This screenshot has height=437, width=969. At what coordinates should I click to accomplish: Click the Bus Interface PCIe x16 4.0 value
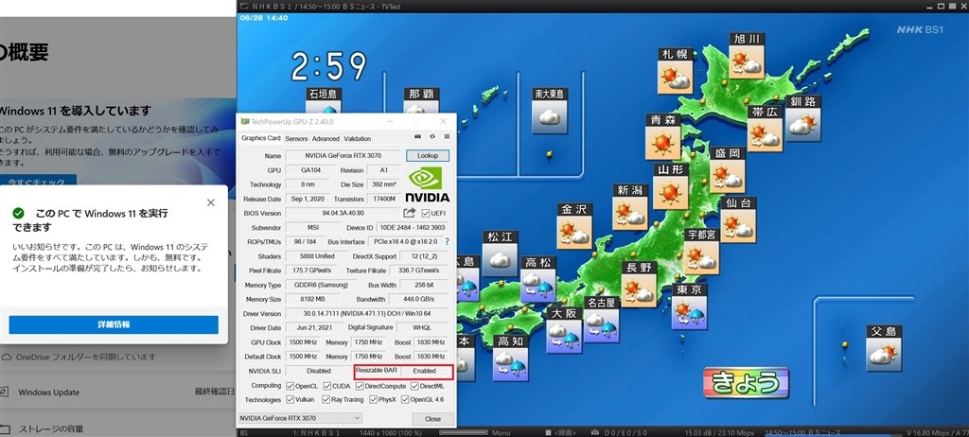tap(405, 242)
